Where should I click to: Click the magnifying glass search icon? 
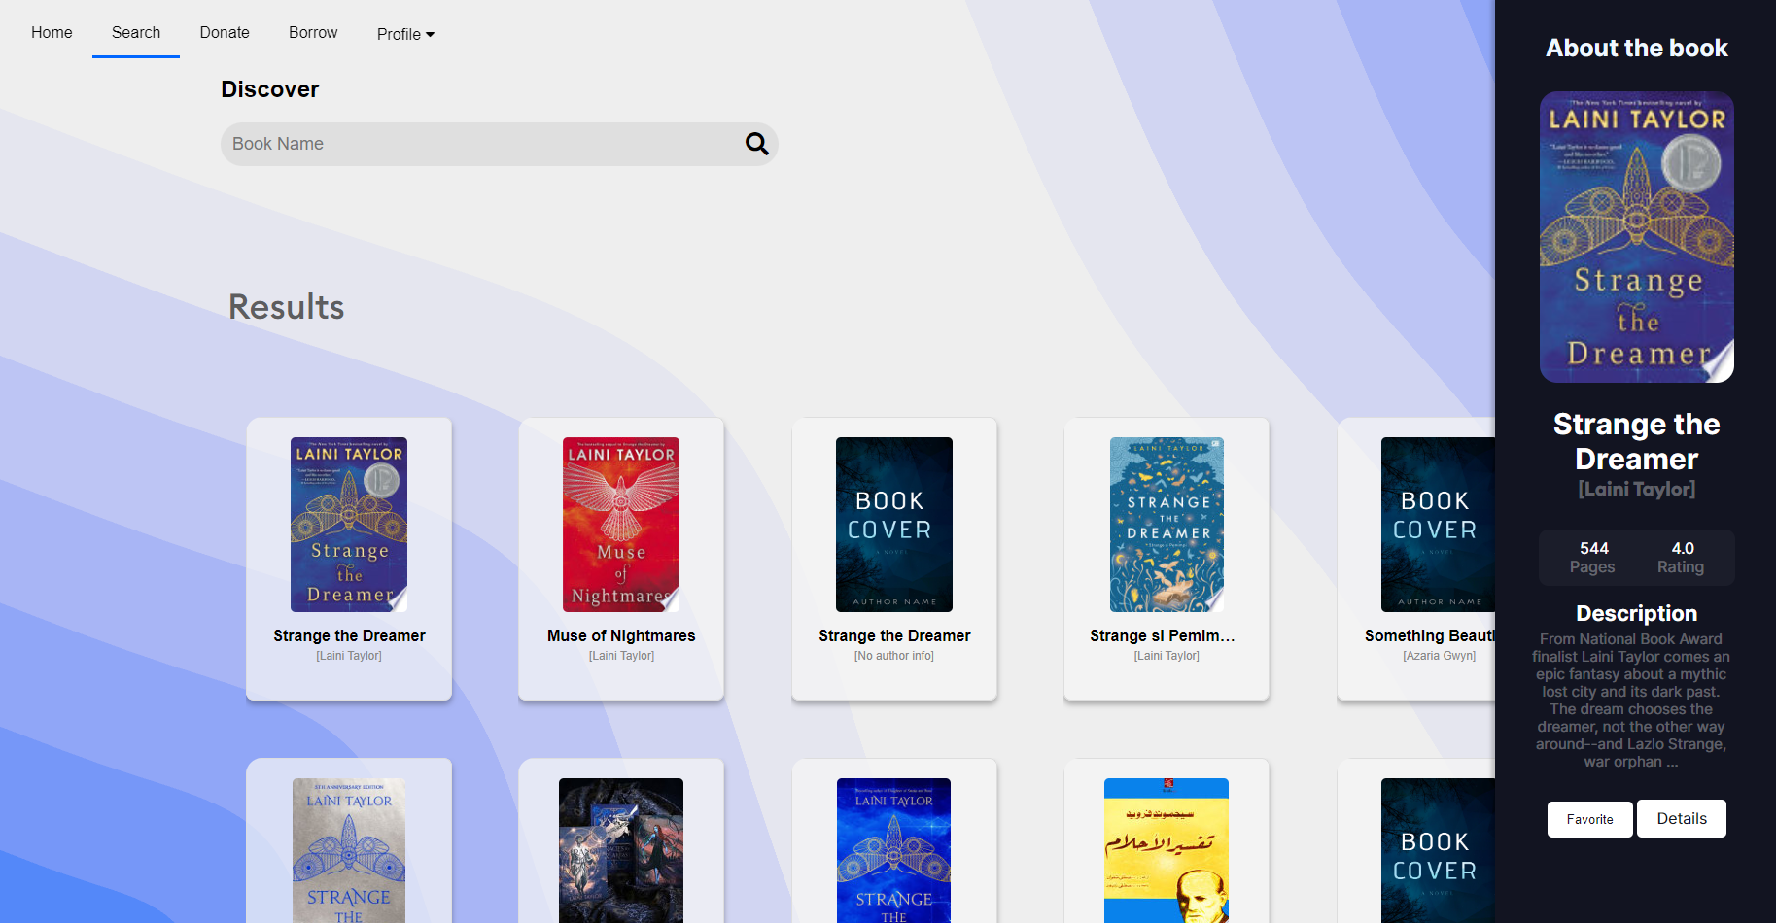click(756, 143)
